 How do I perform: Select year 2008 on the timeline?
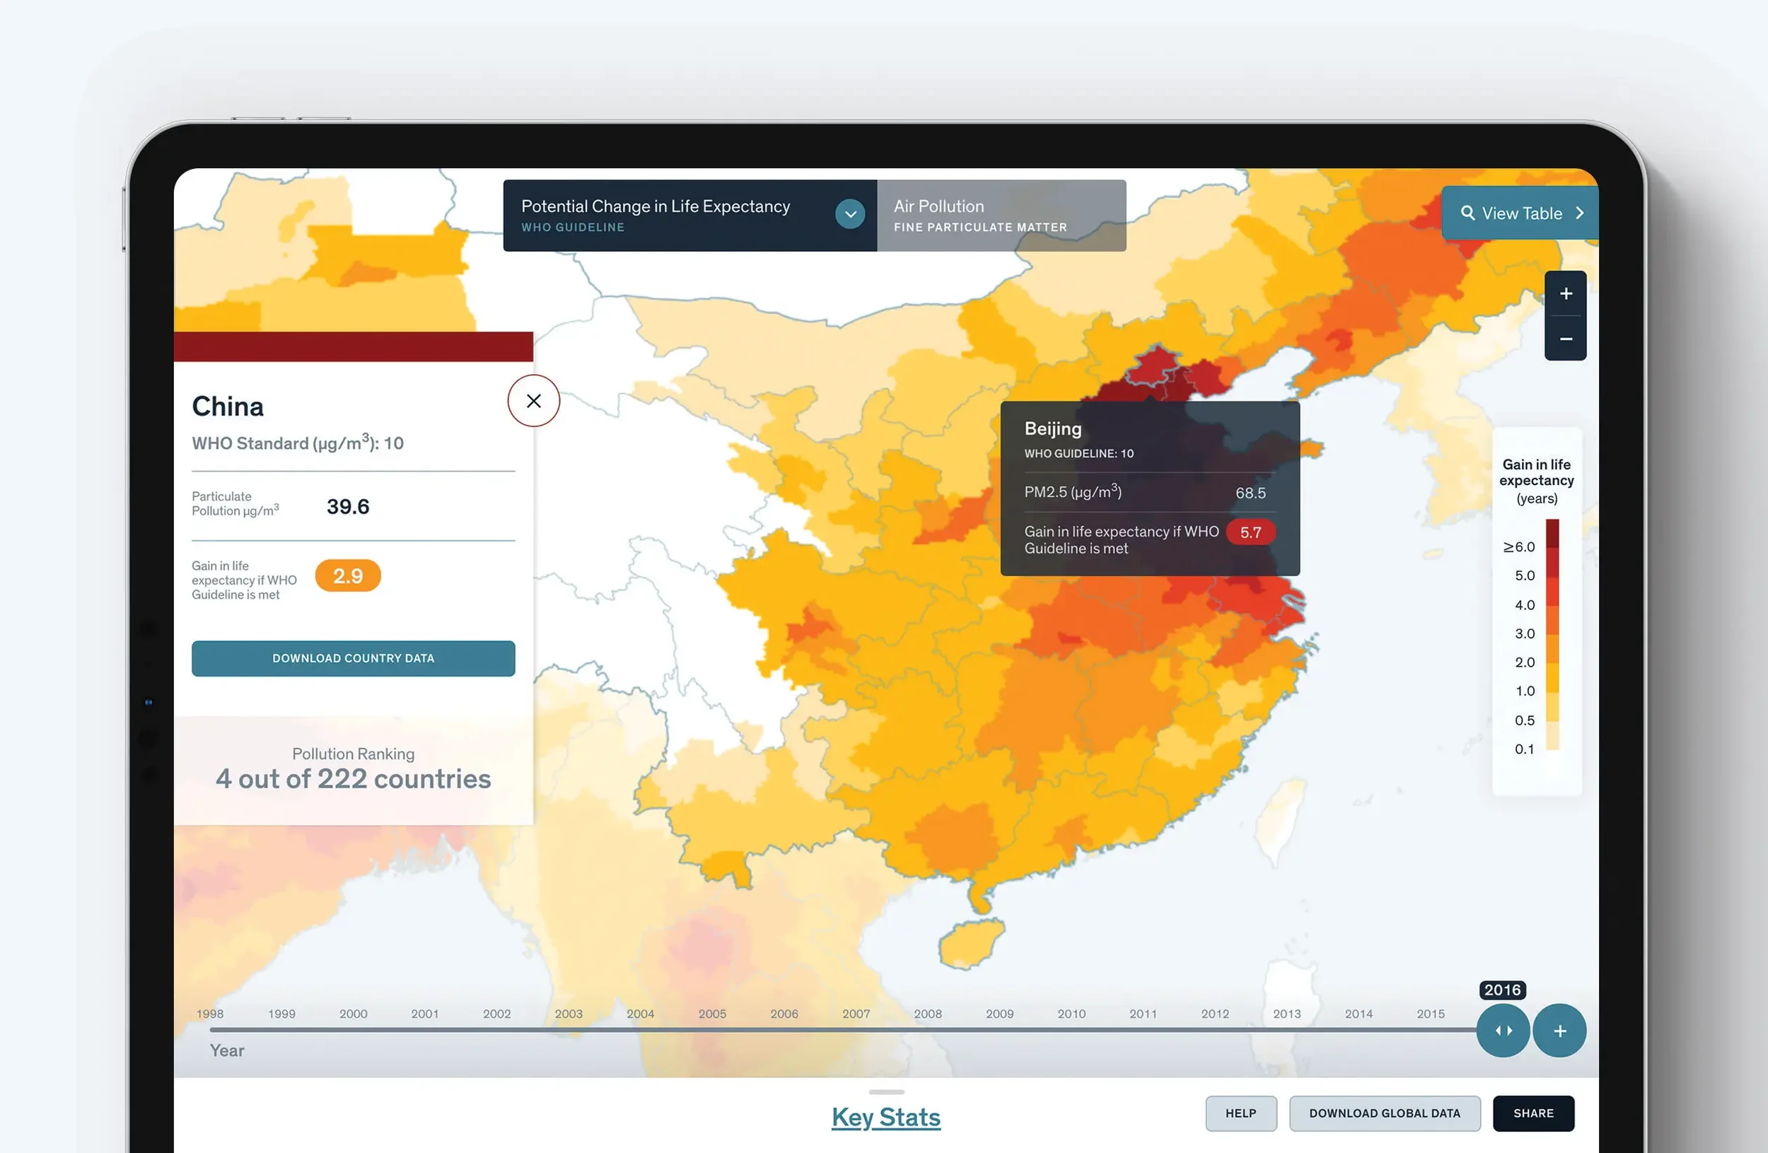pos(928,1014)
